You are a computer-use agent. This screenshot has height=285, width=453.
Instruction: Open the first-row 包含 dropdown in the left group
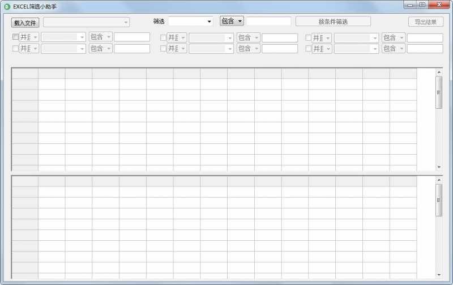(x=100, y=37)
